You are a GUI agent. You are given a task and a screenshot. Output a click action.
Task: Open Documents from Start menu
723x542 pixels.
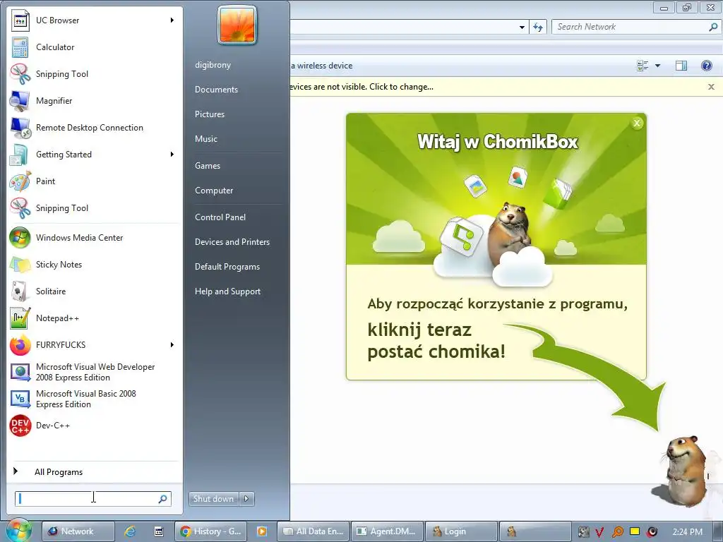[x=216, y=90]
